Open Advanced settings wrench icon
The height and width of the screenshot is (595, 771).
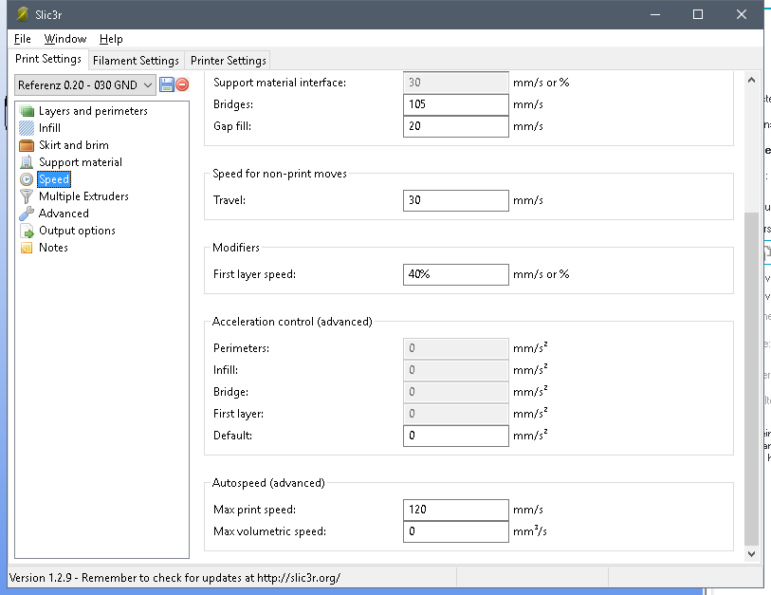pyautogui.click(x=27, y=214)
